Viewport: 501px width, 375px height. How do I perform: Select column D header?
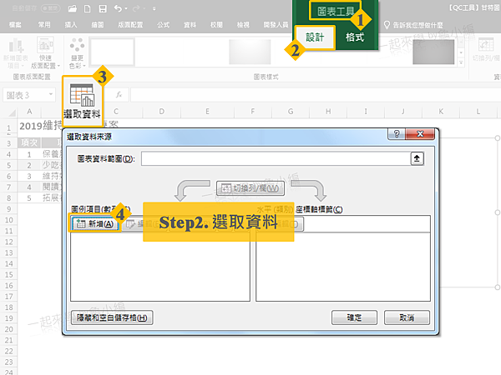tap(162, 112)
